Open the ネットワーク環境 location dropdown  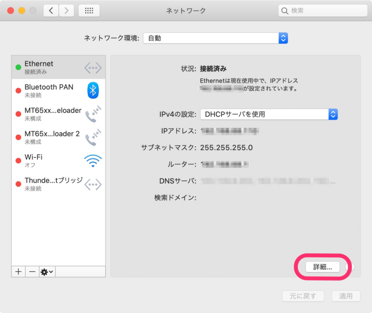click(216, 38)
